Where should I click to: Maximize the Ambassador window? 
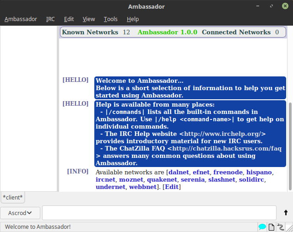click(271, 6)
